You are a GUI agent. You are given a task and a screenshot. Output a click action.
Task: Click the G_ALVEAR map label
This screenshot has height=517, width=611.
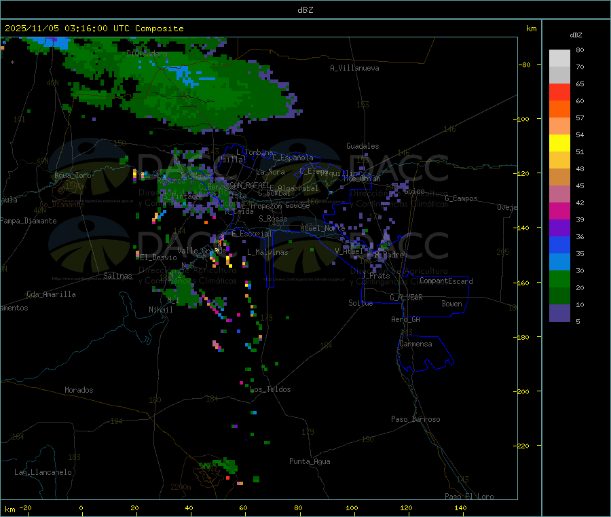pyautogui.click(x=406, y=298)
